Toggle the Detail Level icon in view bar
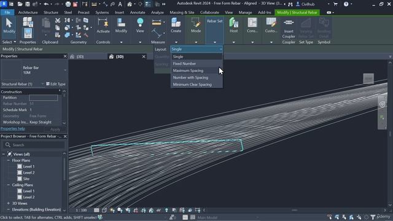Viewport: 393px width, 221px height. [x=96, y=210]
